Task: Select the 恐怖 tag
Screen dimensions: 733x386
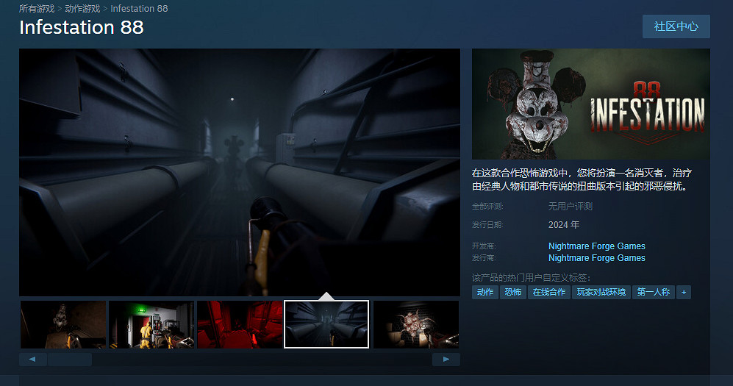Action: (512, 292)
